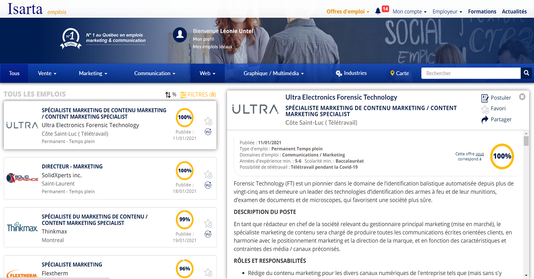Open the Spécialiste du marketing de contenu Thinkmax title
The width and height of the screenshot is (534, 279).
(95, 220)
